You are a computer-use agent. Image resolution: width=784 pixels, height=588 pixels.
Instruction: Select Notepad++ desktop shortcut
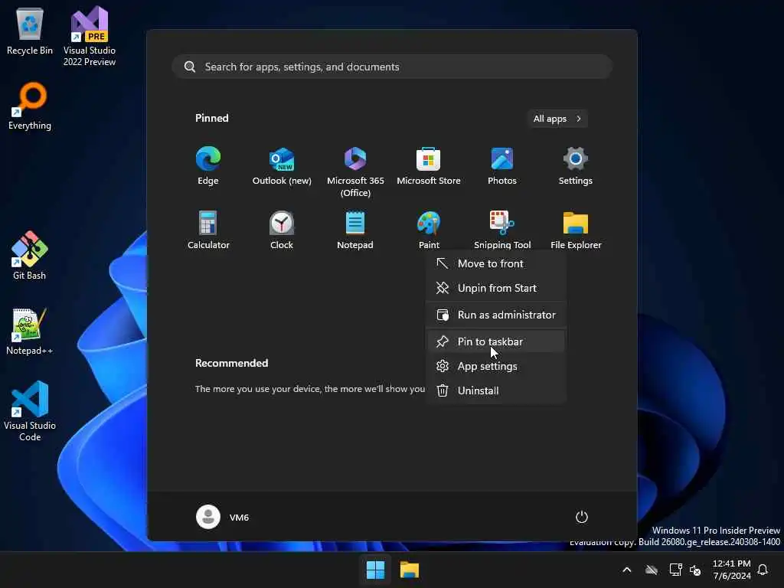click(x=30, y=332)
